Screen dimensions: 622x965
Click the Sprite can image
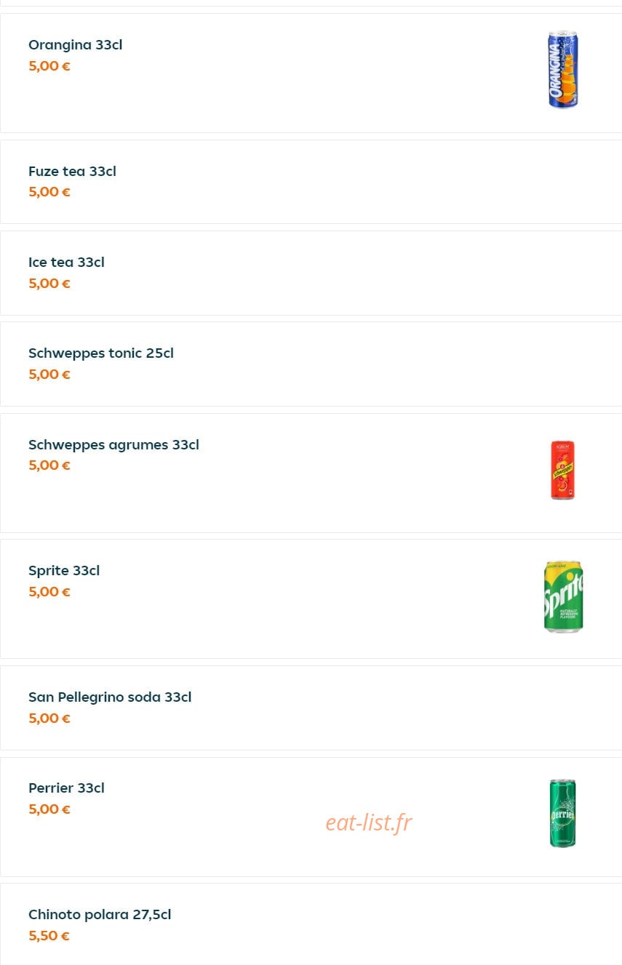(x=563, y=596)
